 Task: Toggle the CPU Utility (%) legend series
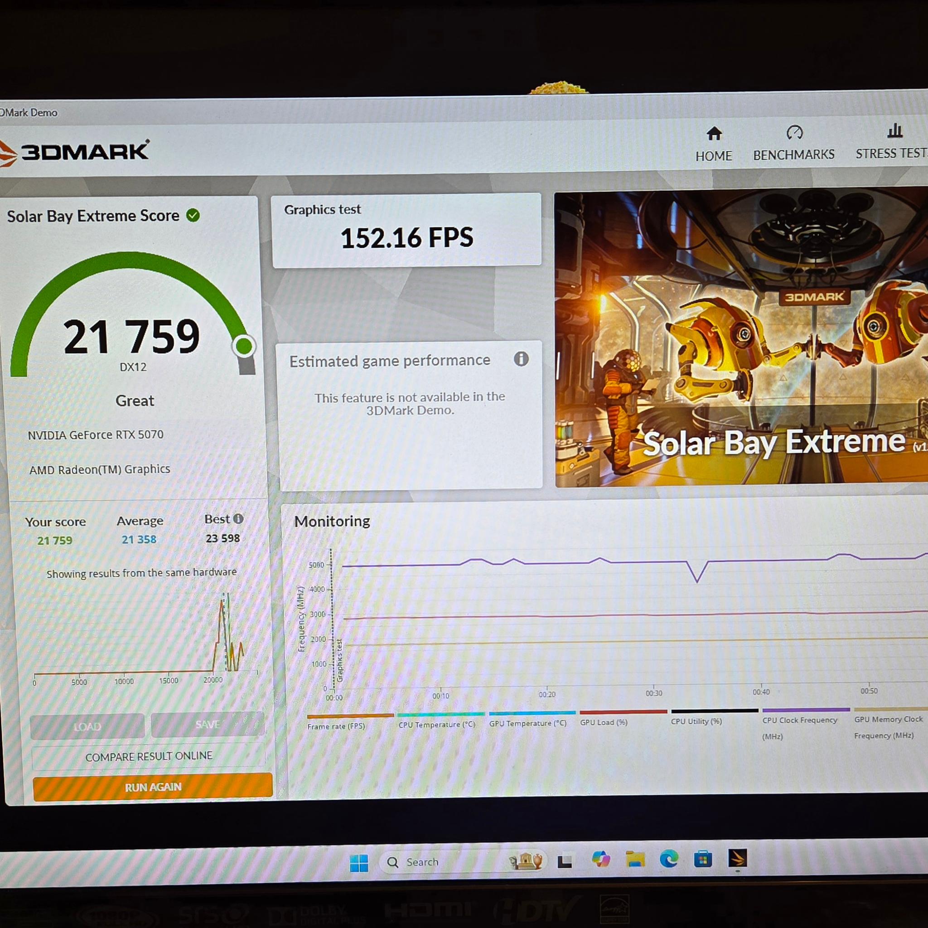point(696,721)
